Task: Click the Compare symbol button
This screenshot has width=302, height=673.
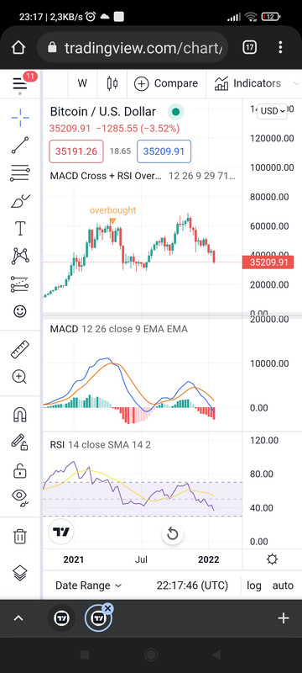Action: [x=166, y=83]
